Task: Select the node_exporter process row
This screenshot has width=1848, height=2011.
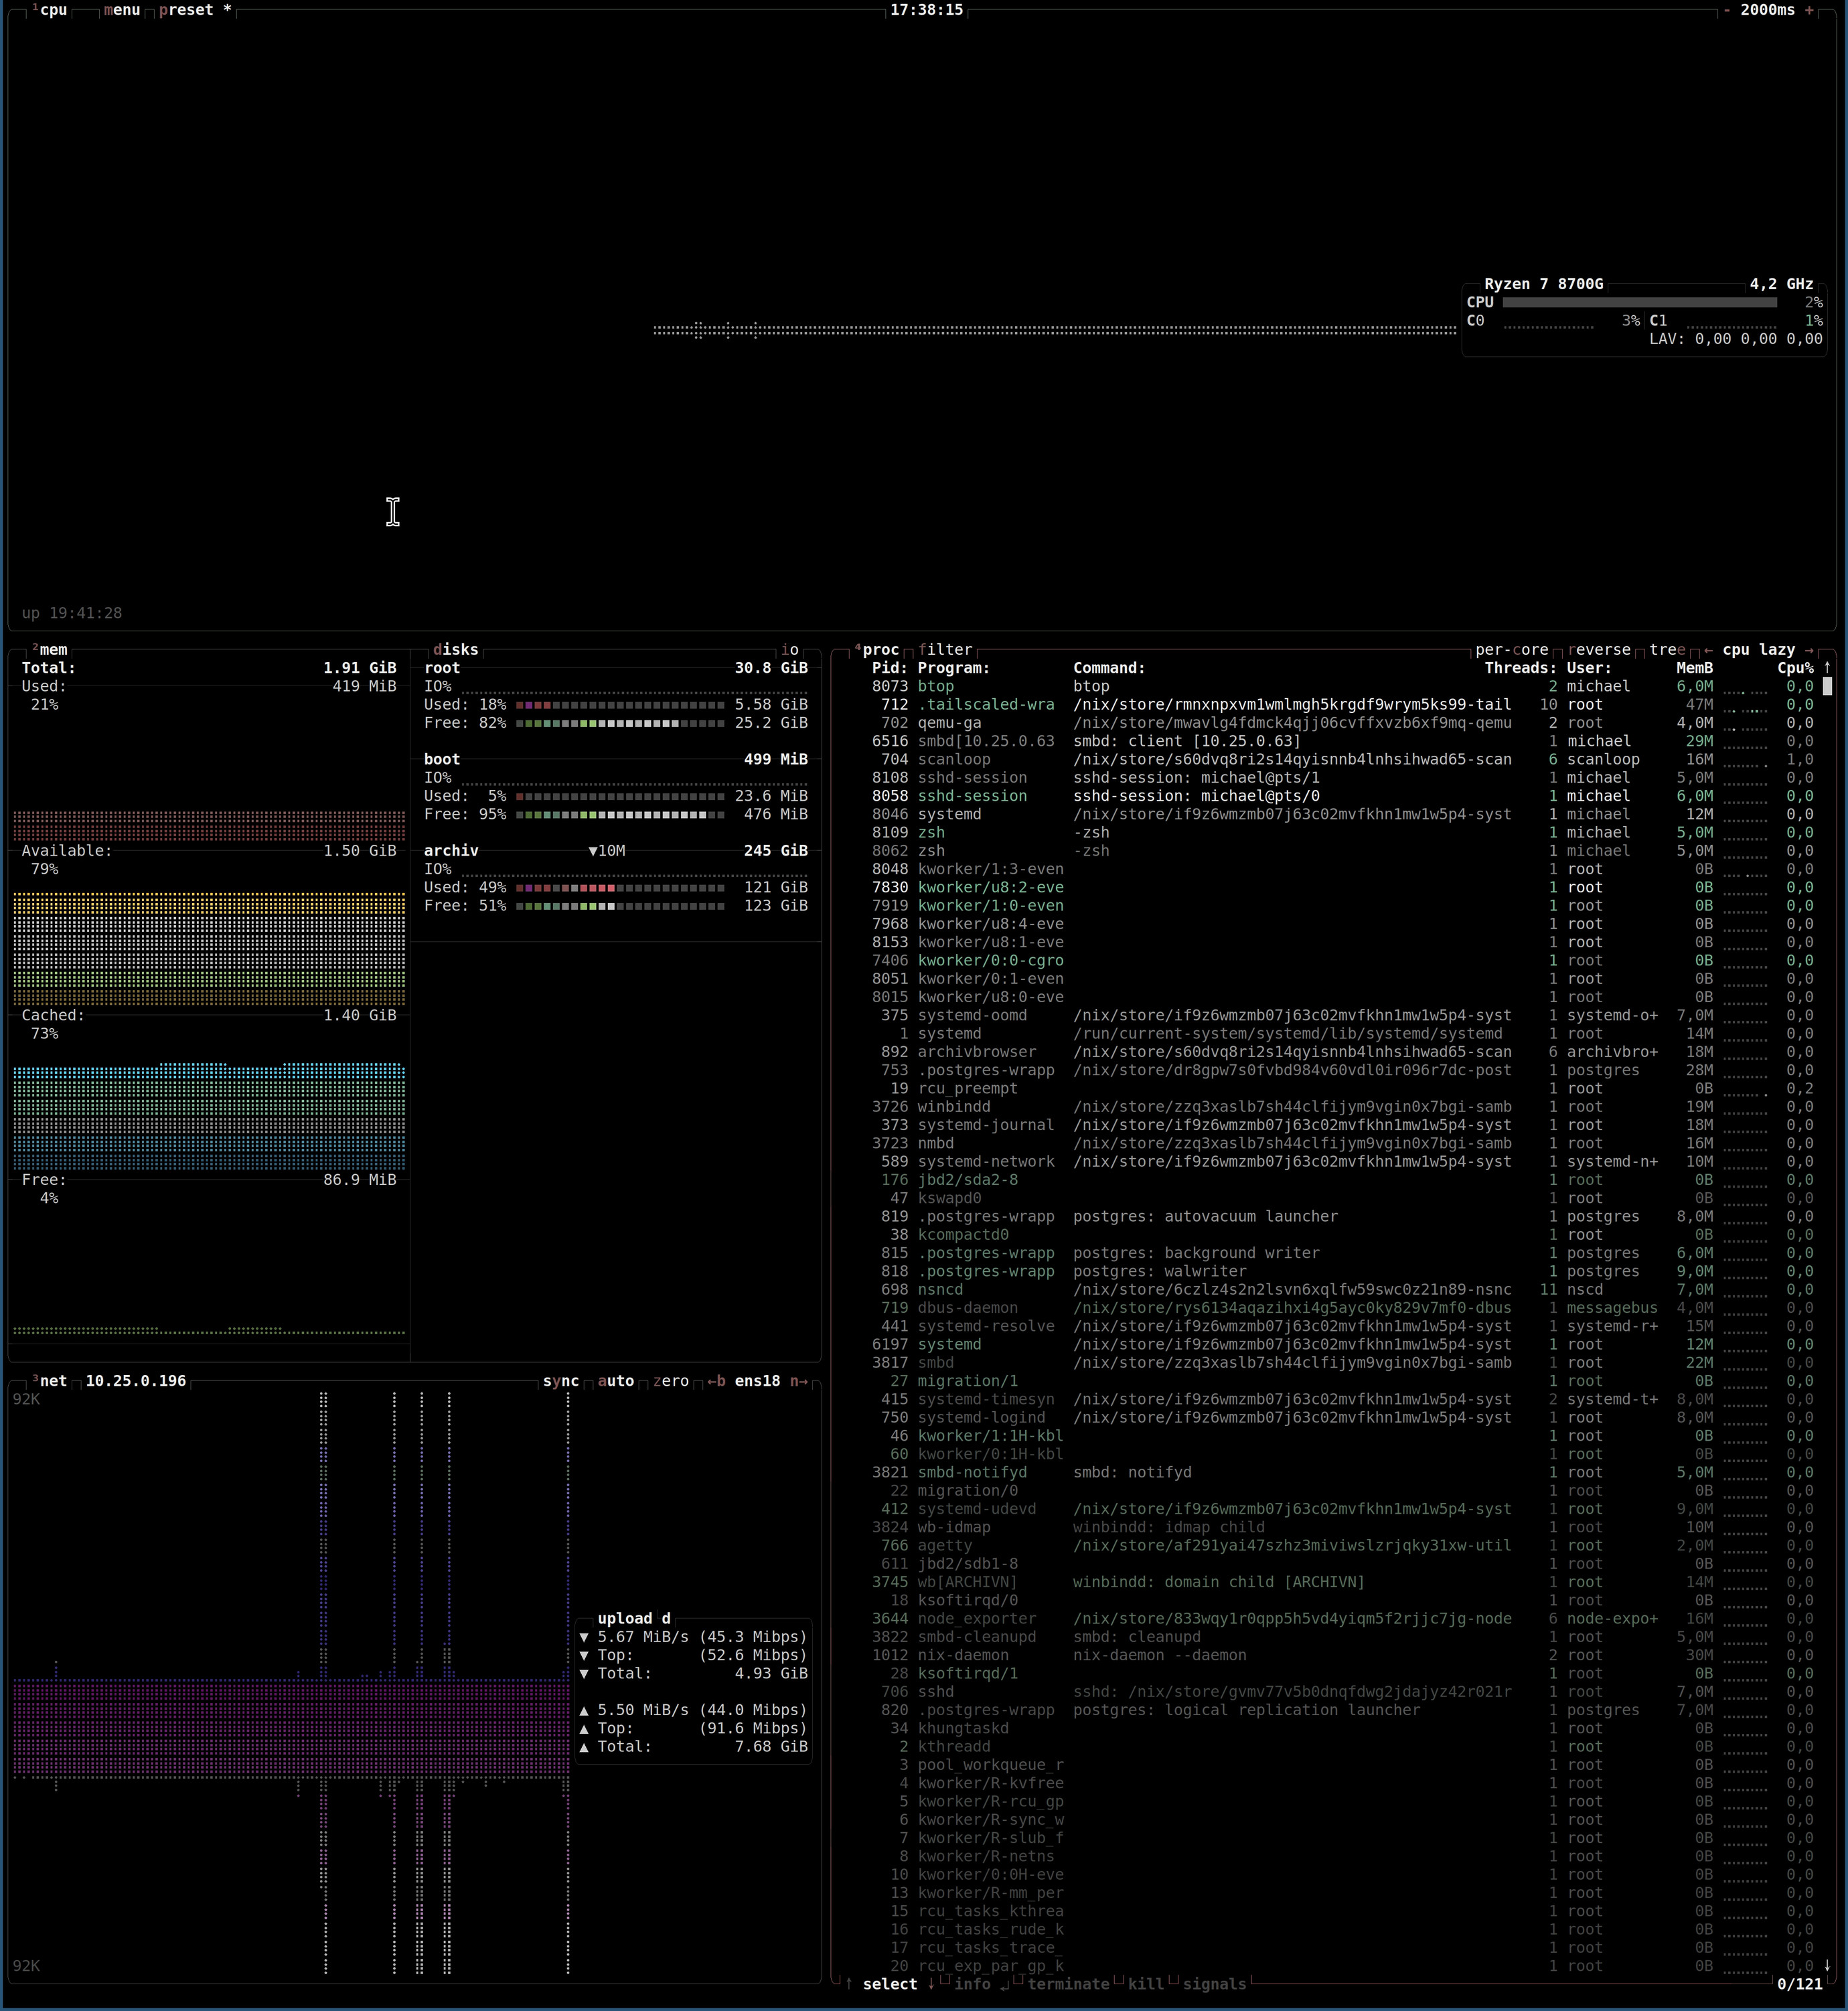Action: [x=1342, y=1619]
